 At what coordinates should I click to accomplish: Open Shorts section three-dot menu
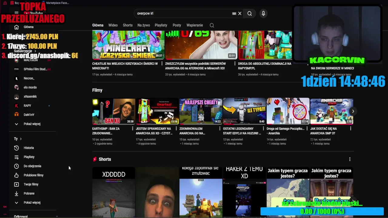350,159
